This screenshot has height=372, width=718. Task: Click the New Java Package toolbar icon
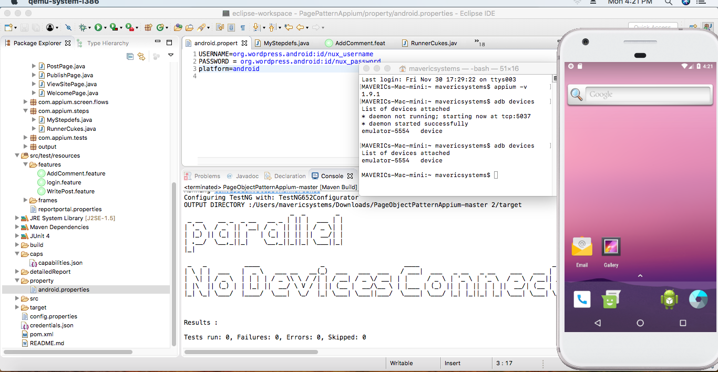coord(148,27)
